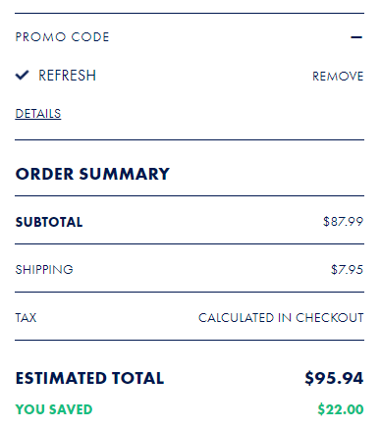This screenshot has height=429, width=380.
Task: Click the SHIPPING label
Action: [x=44, y=270]
